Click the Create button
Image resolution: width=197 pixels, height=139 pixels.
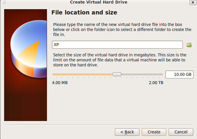(154, 132)
